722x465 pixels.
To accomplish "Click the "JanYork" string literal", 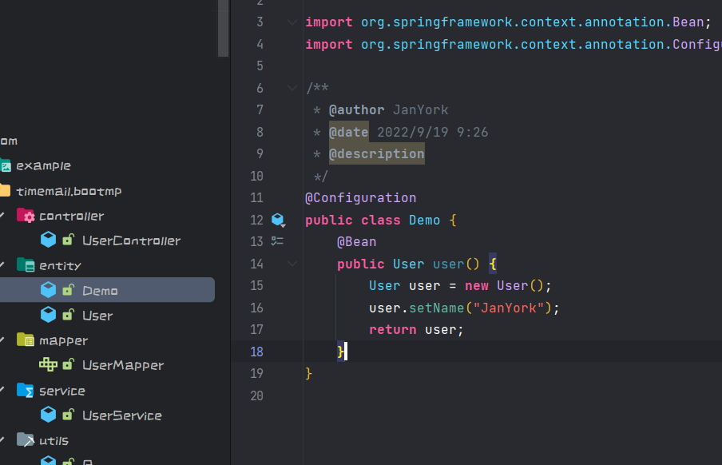I will [x=509, y=308].
